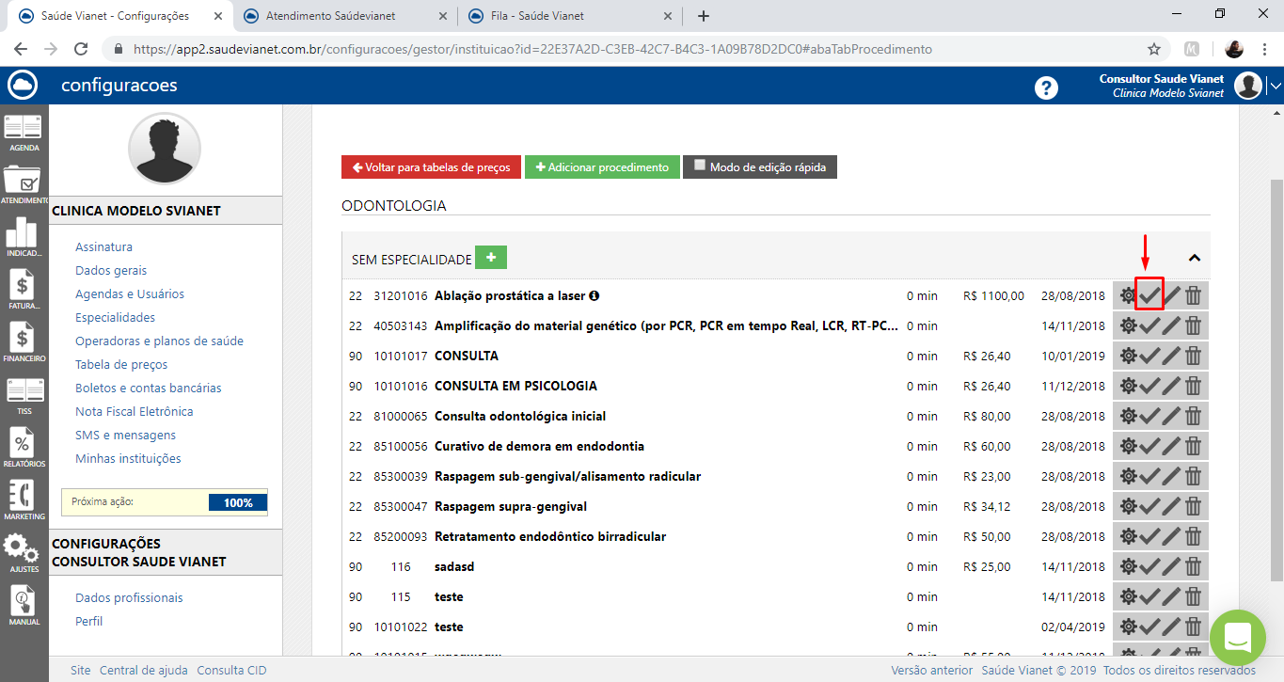This screenshot has width=1284, height=682.
Task: Open the Ajustes gears icon
Action: (24, 553)
